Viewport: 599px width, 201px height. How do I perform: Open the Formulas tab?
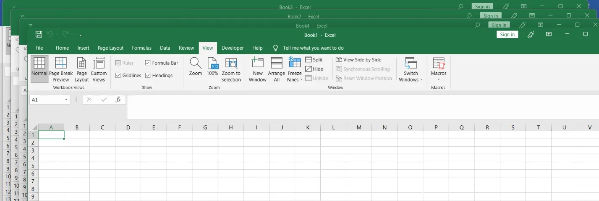(x=141, y=48)
